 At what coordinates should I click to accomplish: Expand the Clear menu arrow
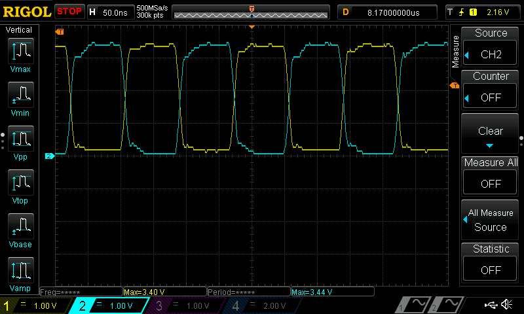(x=489, y=145)
